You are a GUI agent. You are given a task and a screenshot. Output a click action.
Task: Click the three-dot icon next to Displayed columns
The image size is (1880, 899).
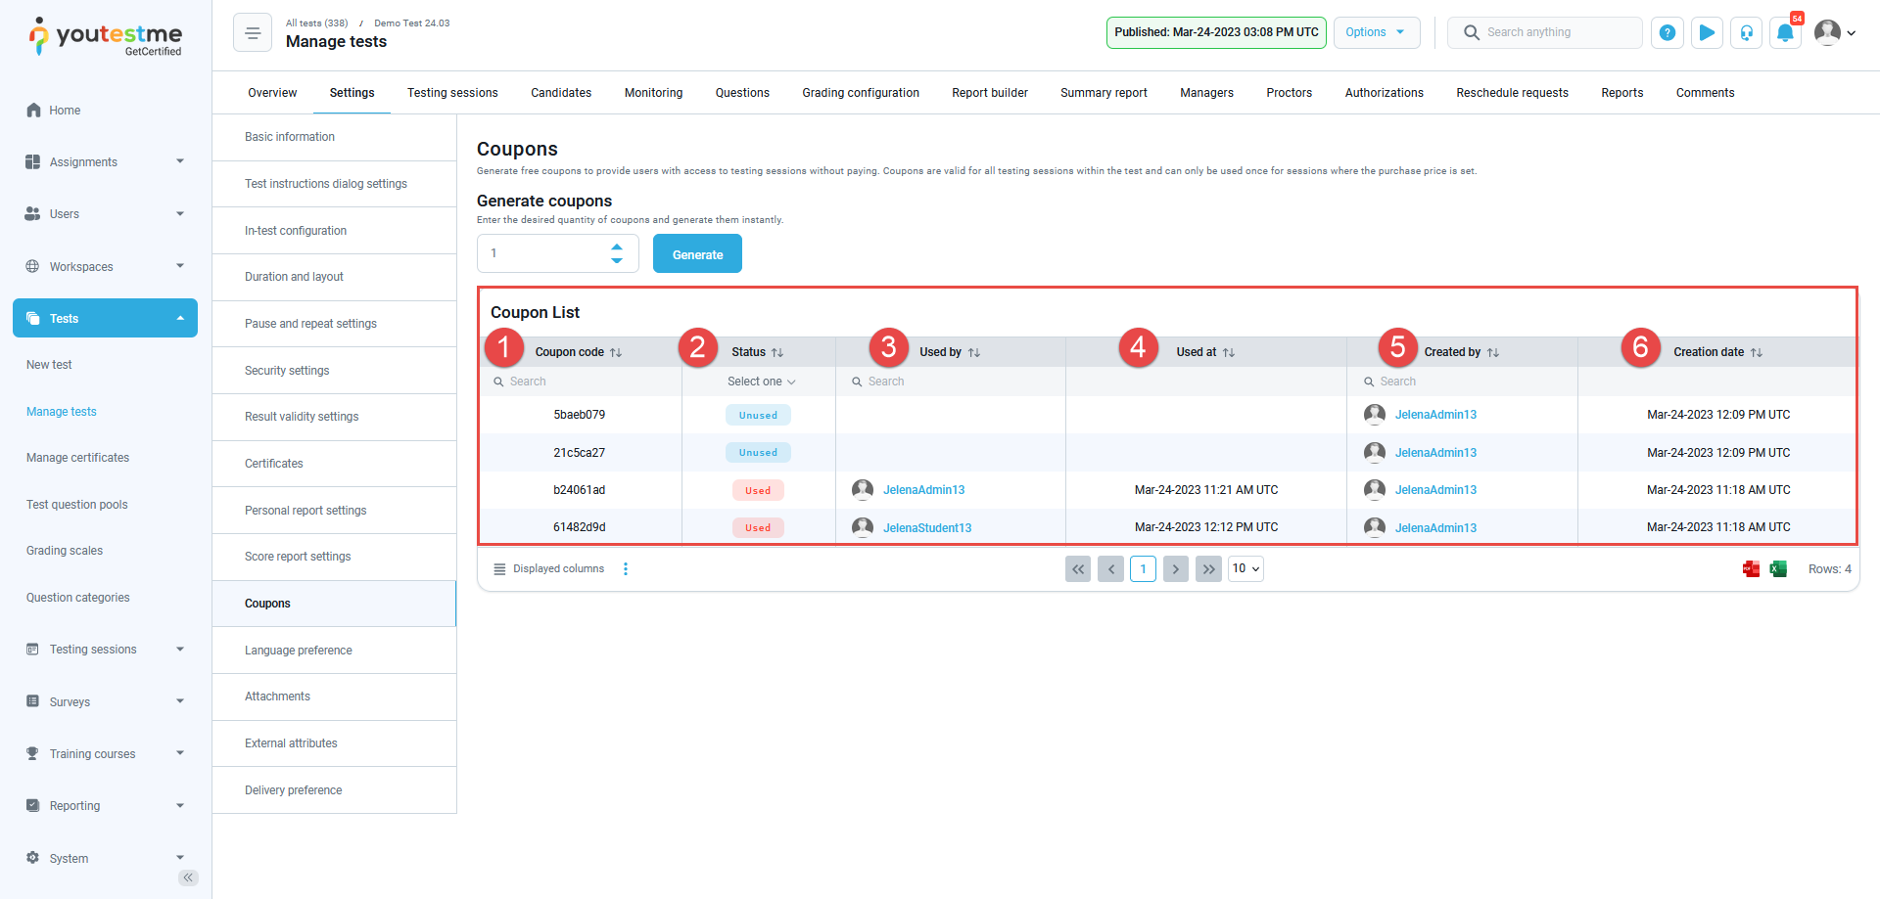pyautogui.click(x=626, y=569)
